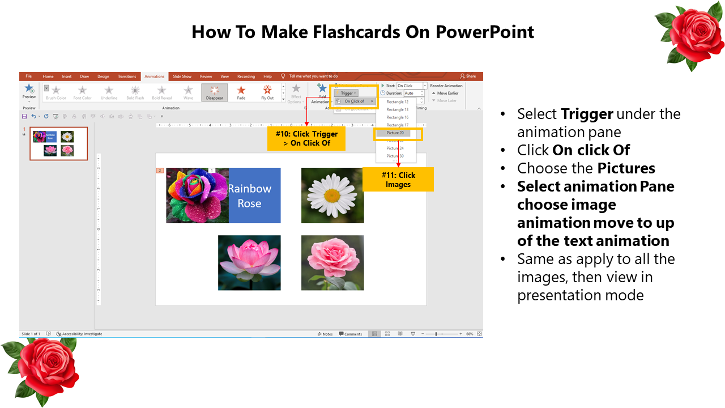Open the Home ribbon tab

[x=48, y=76]
